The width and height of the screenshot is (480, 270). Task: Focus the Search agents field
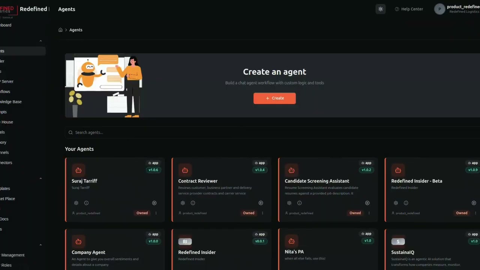[x=272, y=132]
